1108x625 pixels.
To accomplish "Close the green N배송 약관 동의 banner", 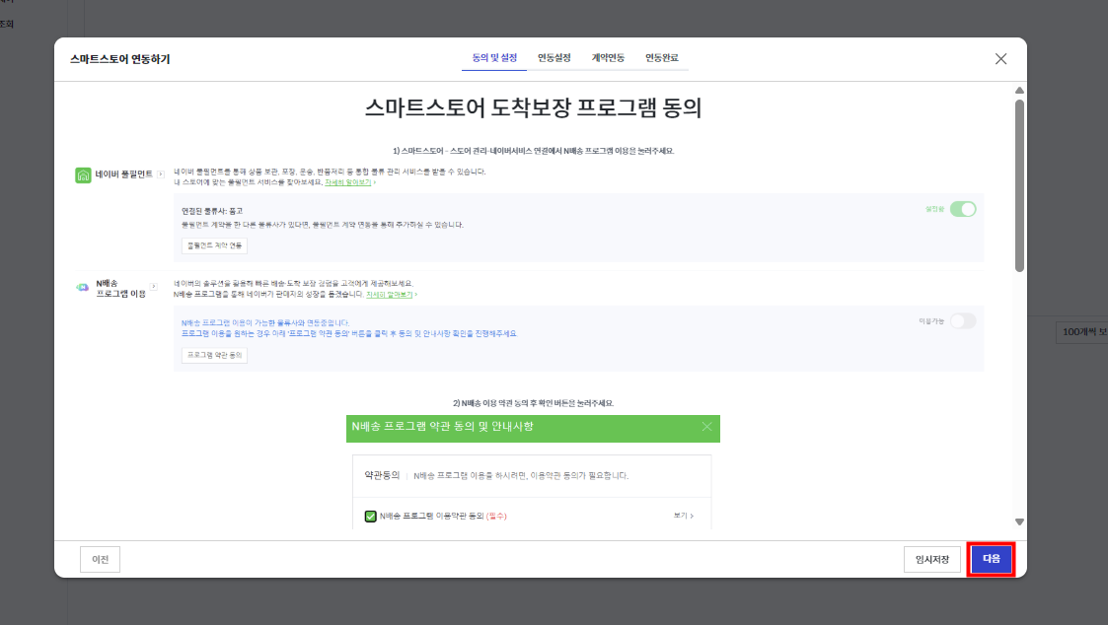I will point(706,427).
